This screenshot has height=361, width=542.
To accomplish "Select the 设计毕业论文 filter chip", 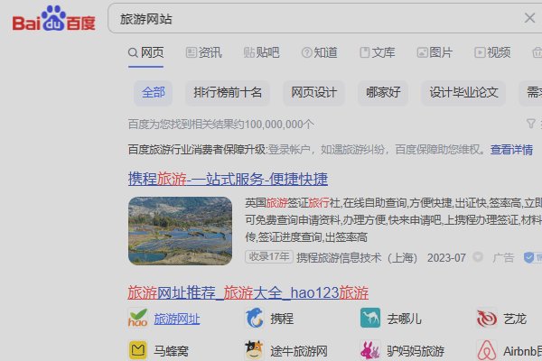I will coord(463,93).
